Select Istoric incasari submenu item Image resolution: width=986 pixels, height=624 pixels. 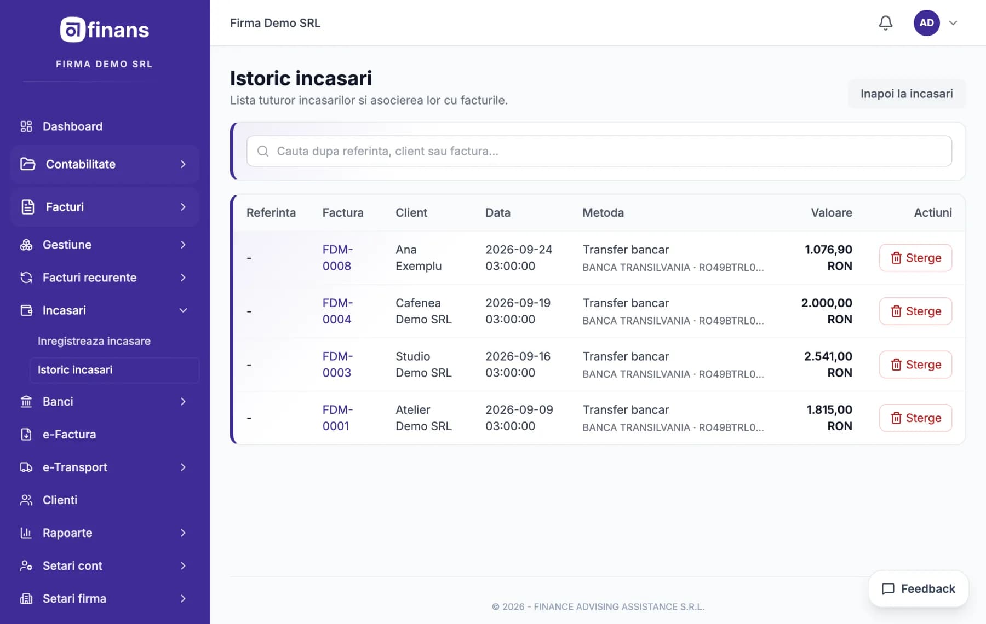pyautogui.click(x=114, y=370)
